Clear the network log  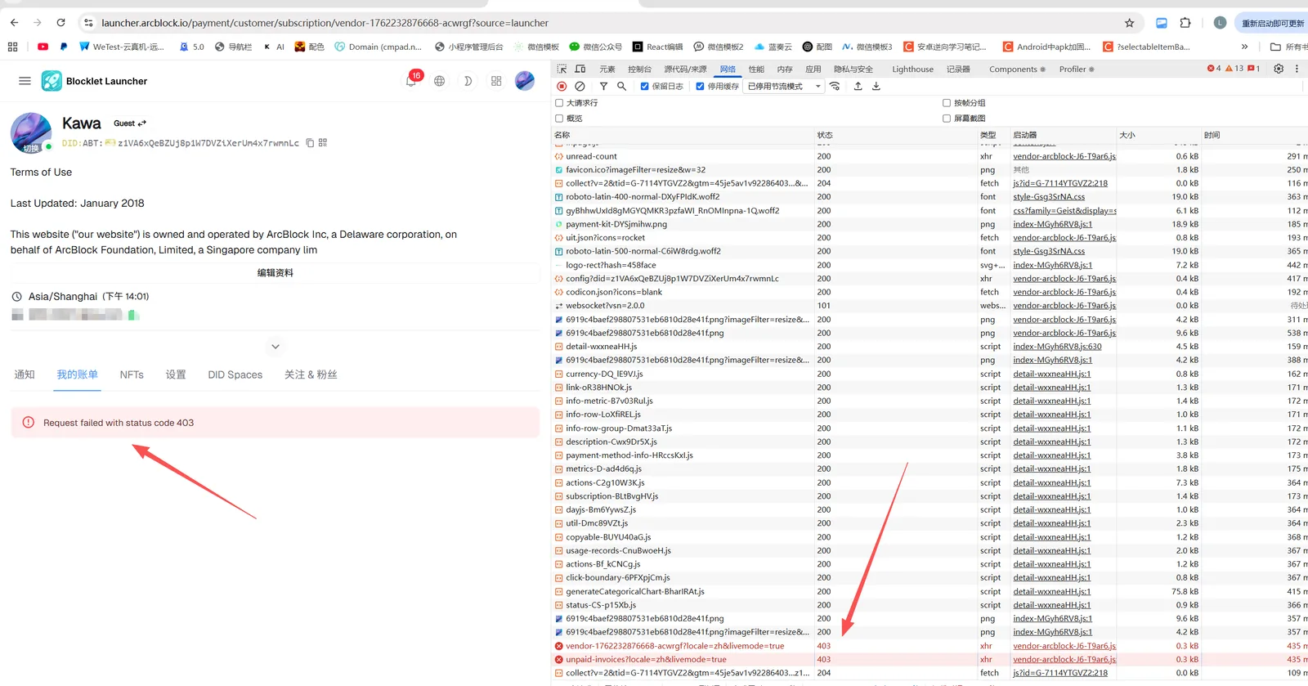pos(580,86)
